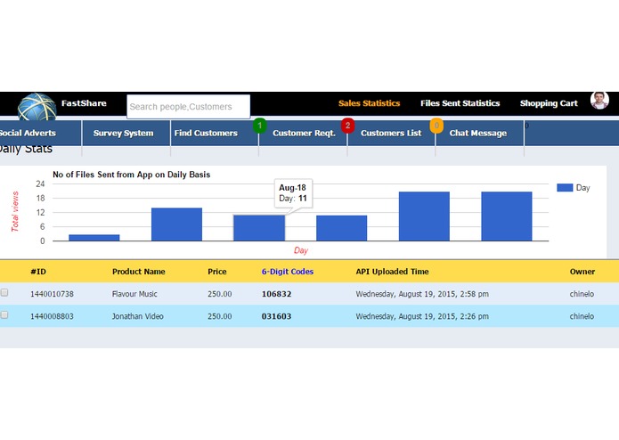
Task: Open the user profile avatar
Action: coord(599,101)
